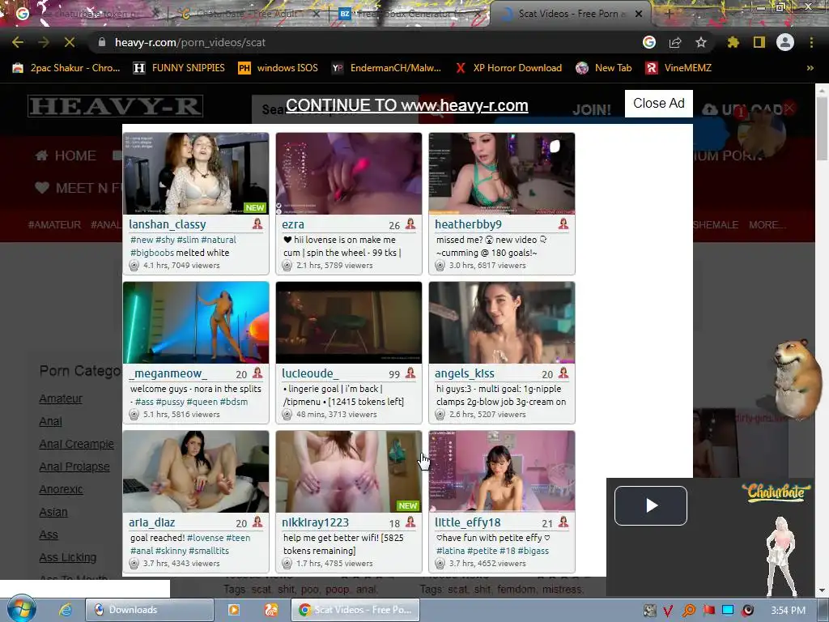Open the XP Horror Download bookmark
829x622 pixels.
[x=508, y=68]
